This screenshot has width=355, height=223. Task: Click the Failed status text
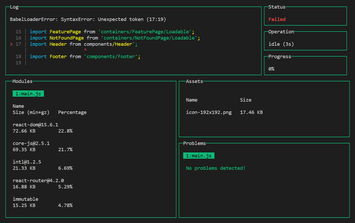point(277,19)
